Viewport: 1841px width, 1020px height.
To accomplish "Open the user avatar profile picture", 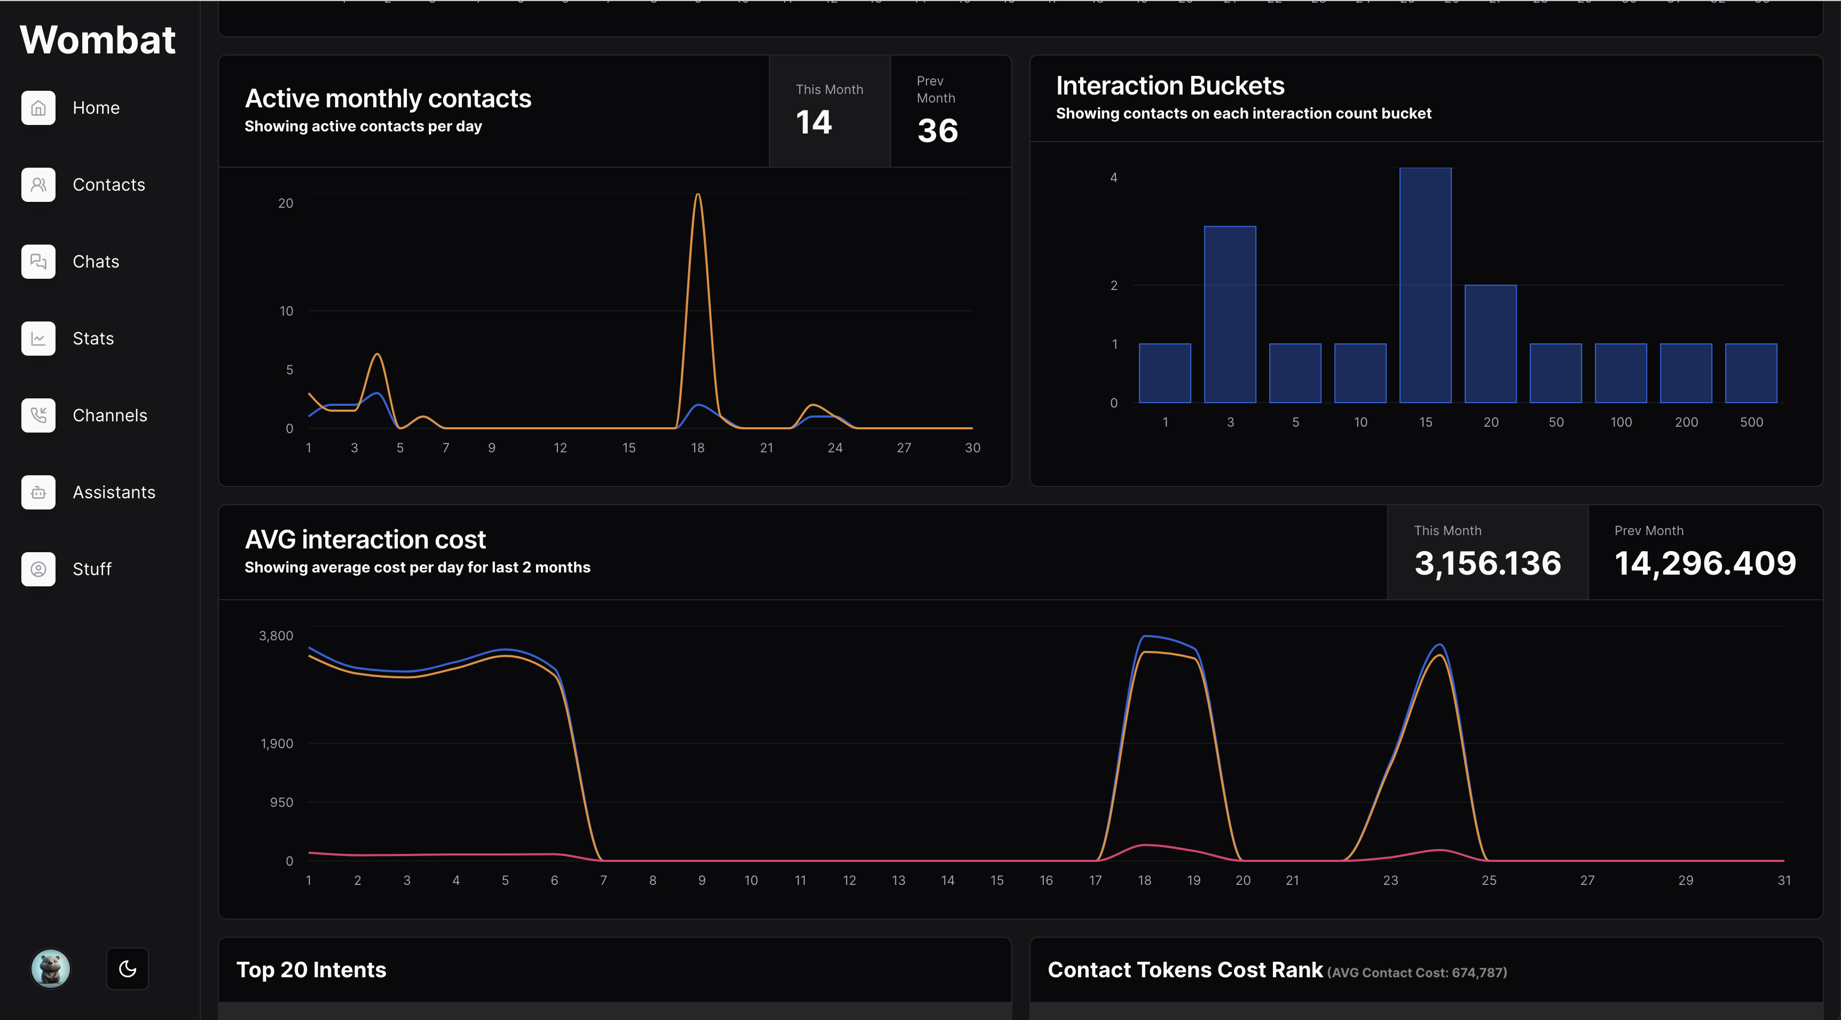I will click(x=51, y=969).
